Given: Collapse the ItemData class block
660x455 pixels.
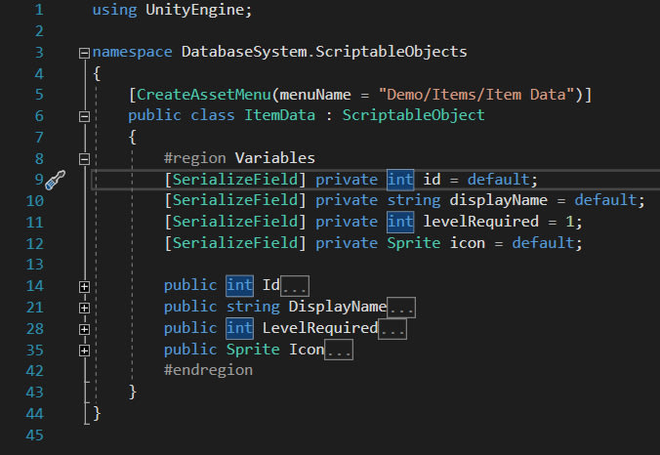Looking at the screenshot, I should click(84, 115).
